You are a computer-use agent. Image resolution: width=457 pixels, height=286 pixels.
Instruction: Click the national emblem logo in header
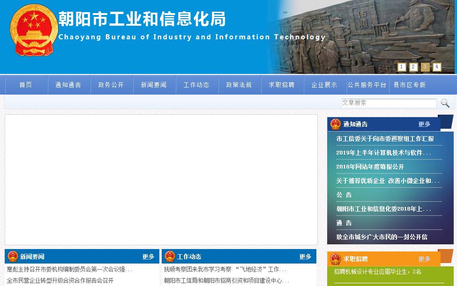pos(32,31)
